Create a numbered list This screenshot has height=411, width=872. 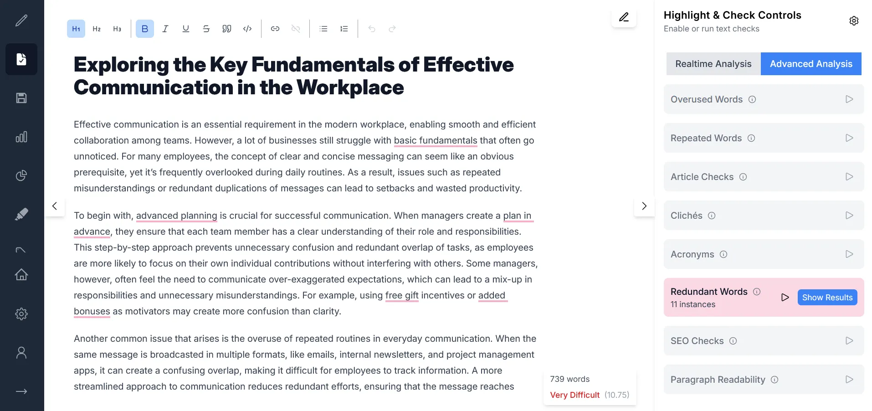pos(344,29)
